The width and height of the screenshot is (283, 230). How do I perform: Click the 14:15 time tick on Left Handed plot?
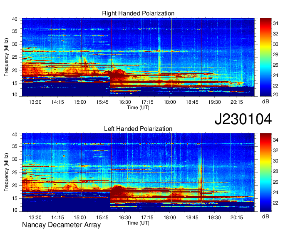[x=57, y=217]
